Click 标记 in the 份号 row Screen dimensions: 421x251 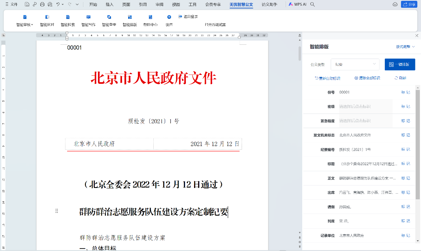[x=406, y=92]
